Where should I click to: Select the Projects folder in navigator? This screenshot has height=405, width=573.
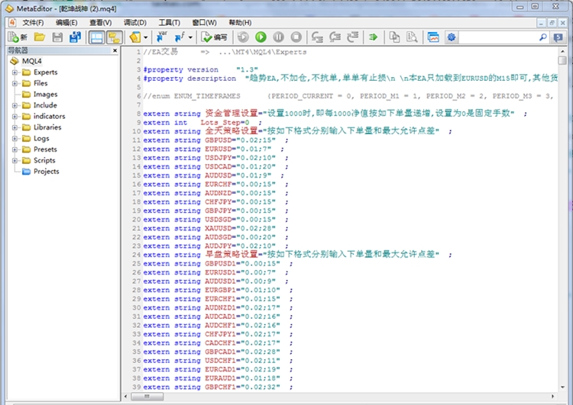pos(46,171)
